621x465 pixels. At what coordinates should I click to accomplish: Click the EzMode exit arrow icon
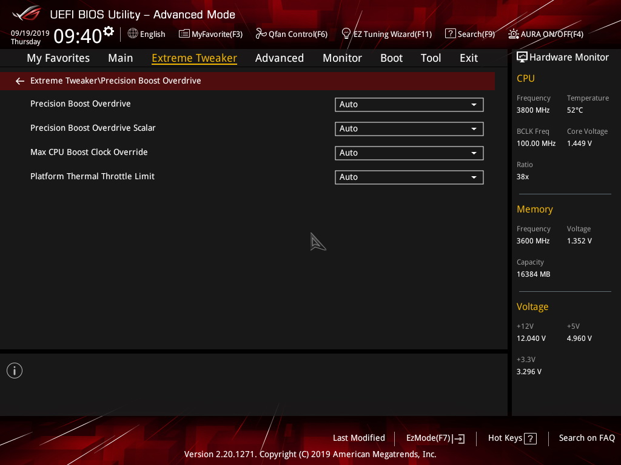[458, 438]
